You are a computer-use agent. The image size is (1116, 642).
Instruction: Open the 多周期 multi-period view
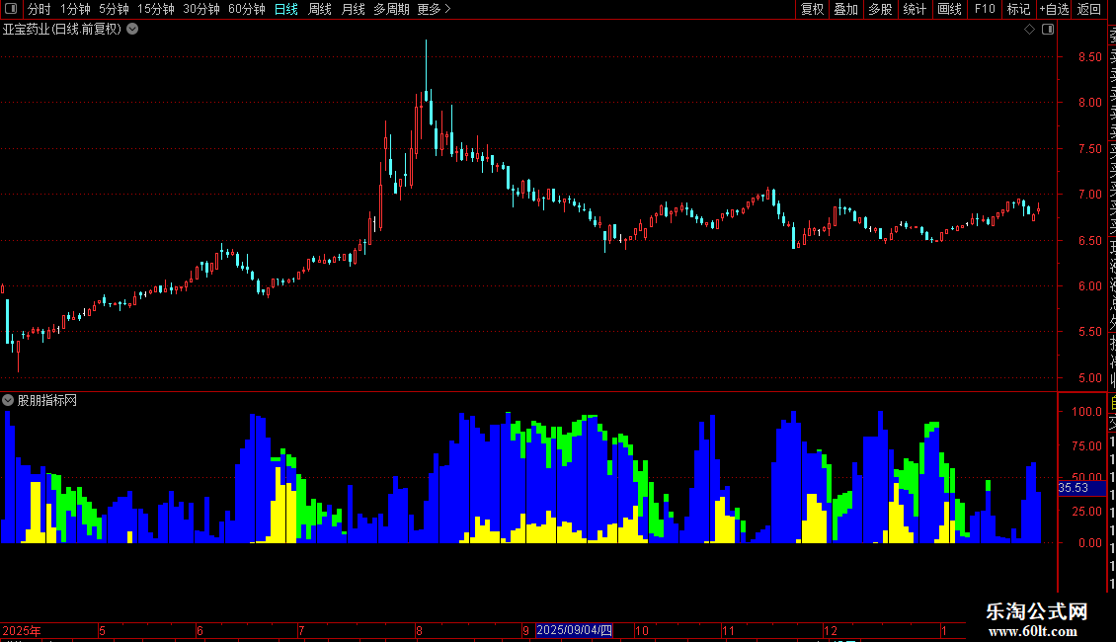(391, 9)
